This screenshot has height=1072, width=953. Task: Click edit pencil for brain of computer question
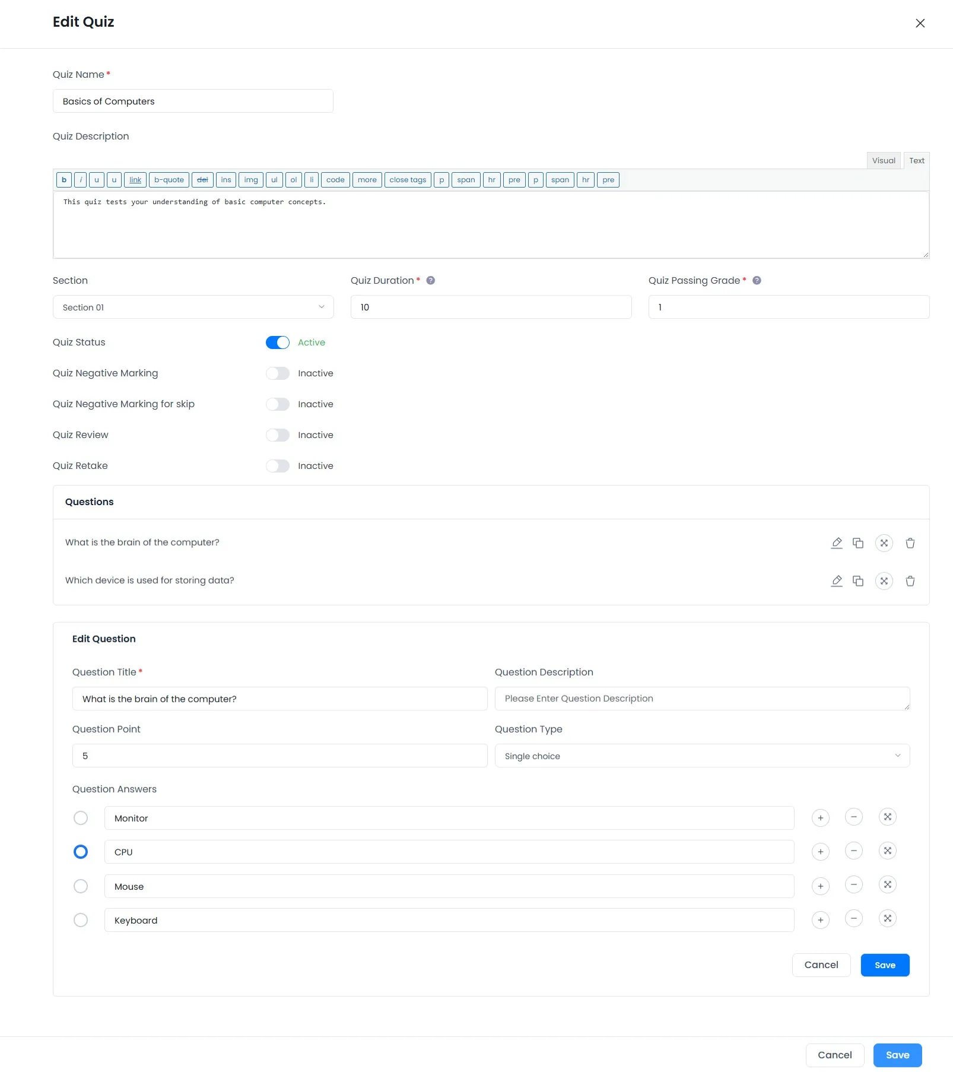[x=837, y=543]
